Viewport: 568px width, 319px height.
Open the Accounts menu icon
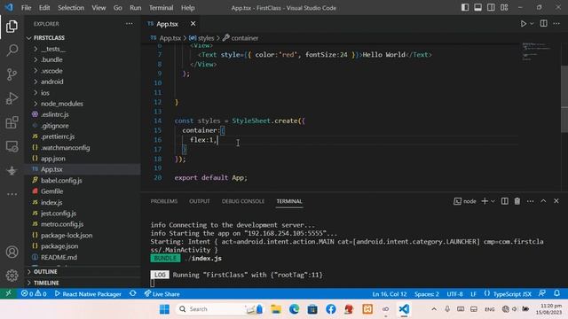pyautogui.click(x=12, y=252)
